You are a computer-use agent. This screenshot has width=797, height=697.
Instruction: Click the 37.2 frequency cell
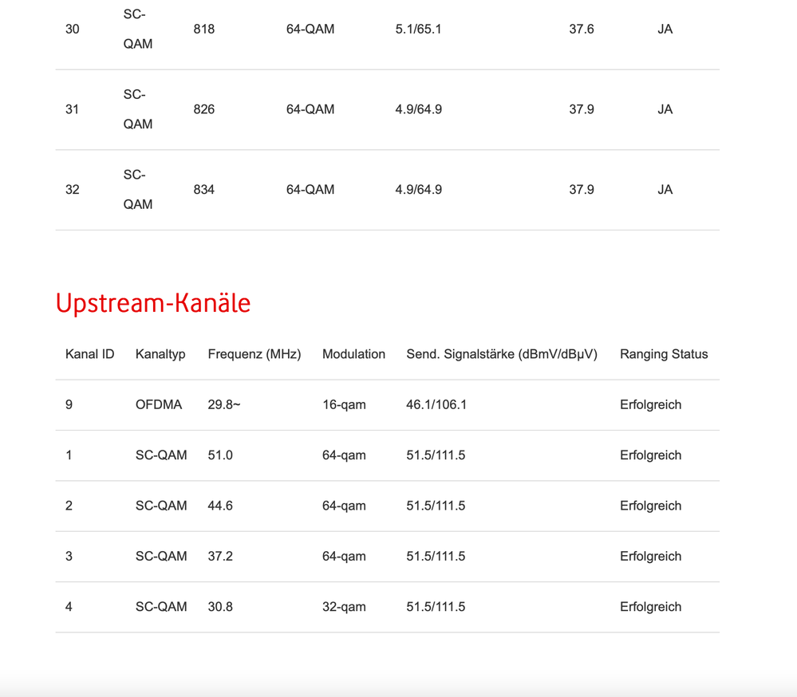[x=220, y=557]
